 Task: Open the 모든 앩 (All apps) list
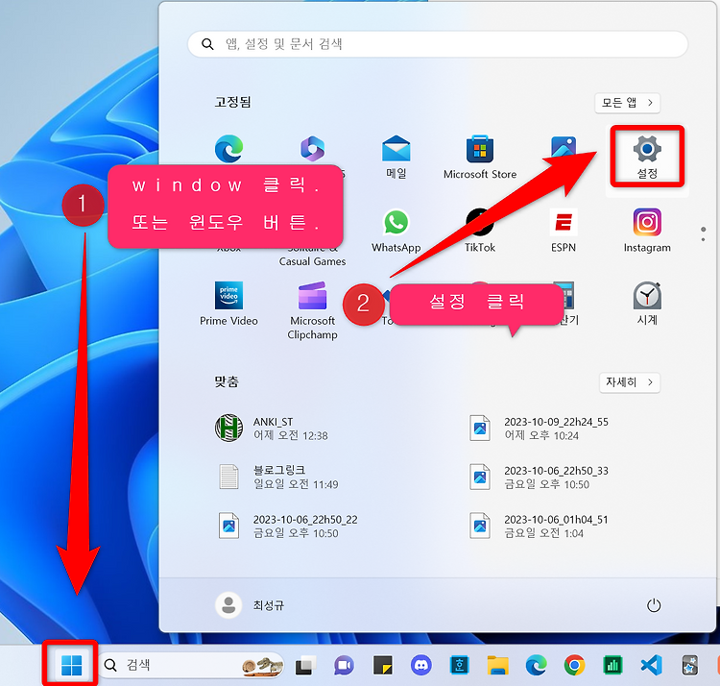click(627, 103)
